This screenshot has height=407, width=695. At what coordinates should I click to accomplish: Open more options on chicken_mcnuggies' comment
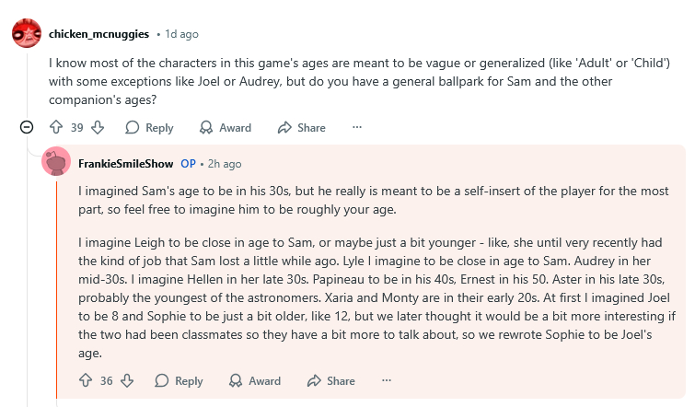click(x=357, y=128)
